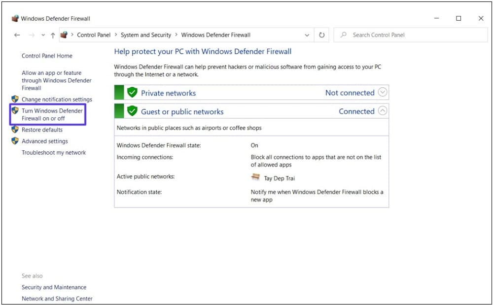Viewport: 493px width, 305px height.
Task: Close the Windows Defender Firewall window
Action: pyautogui.click(x=481, y=19)
